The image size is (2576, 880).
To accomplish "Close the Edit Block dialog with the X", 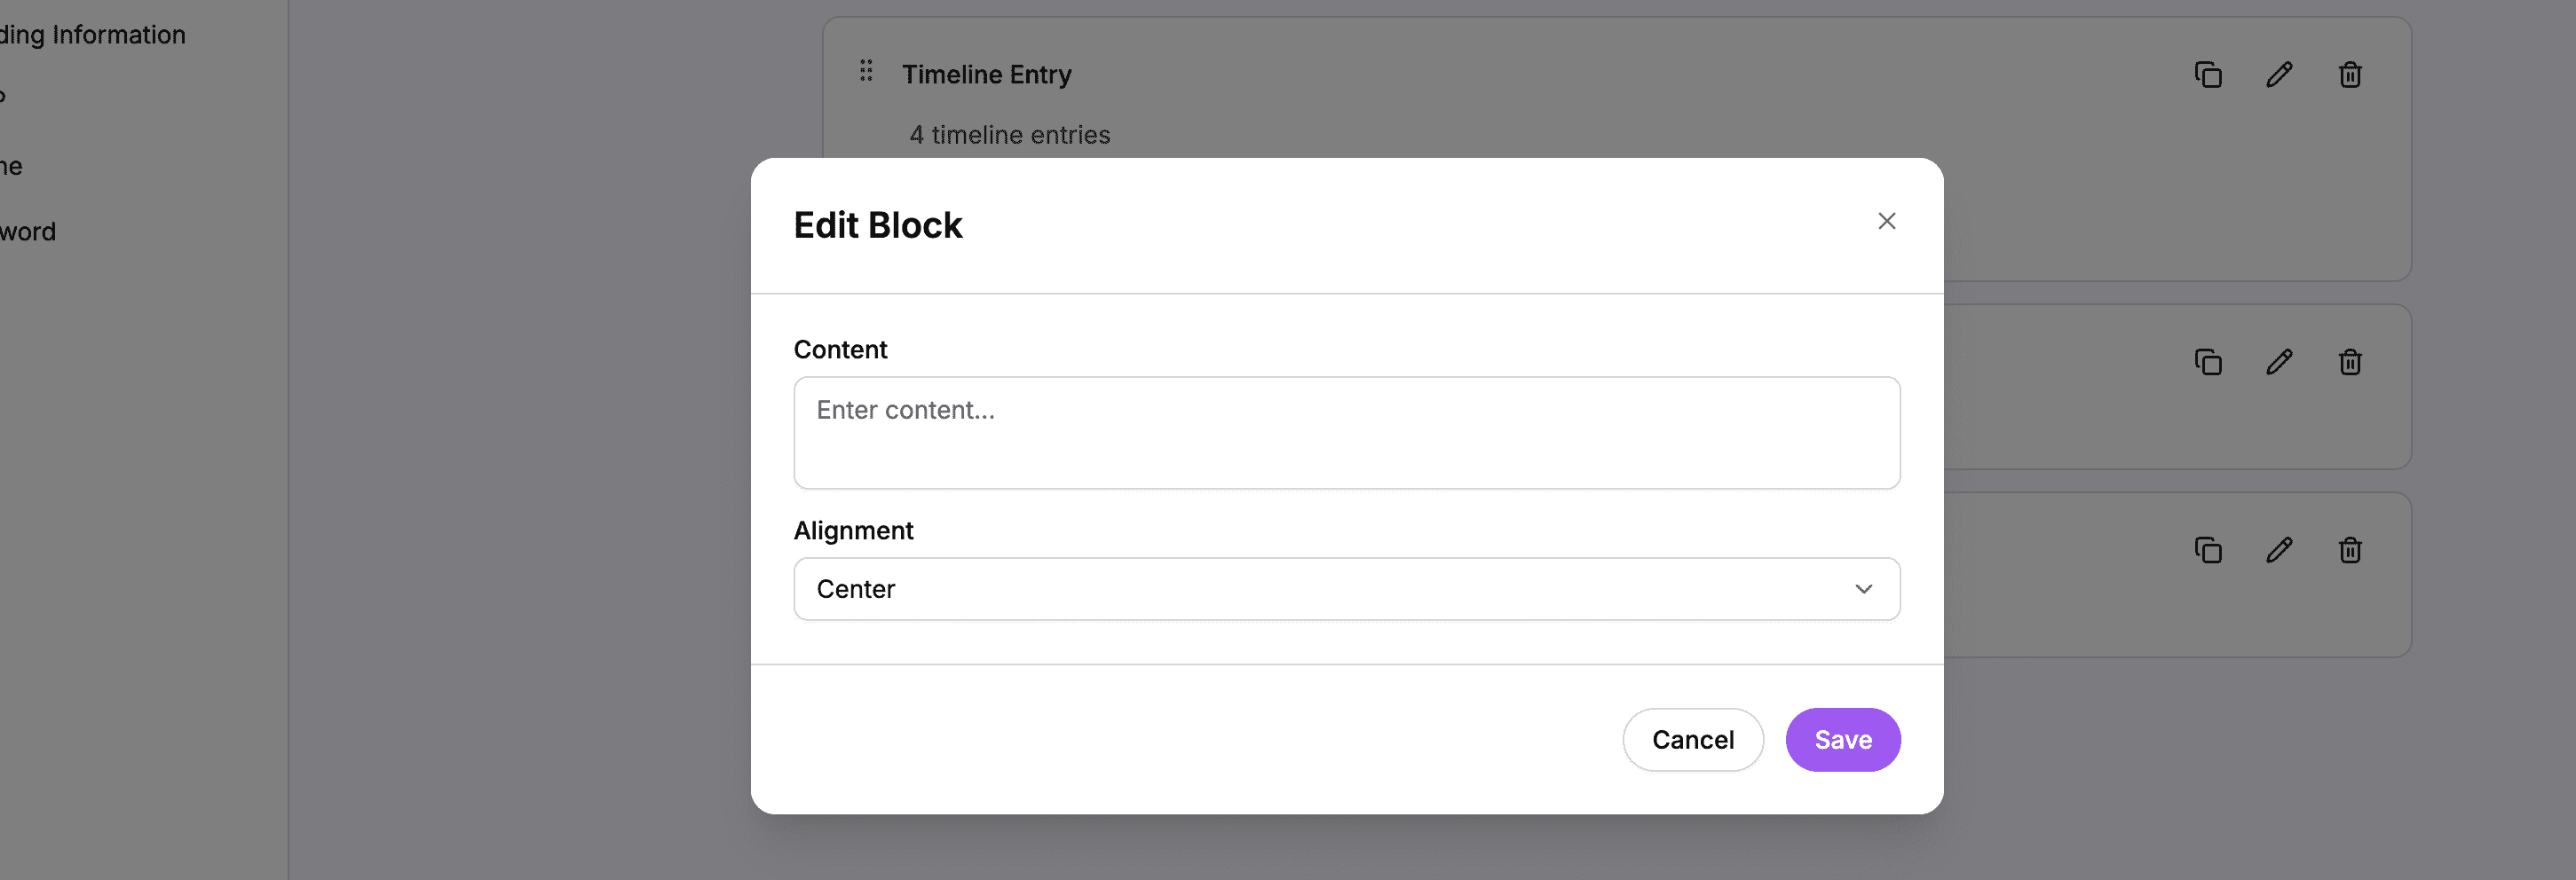I will (x=1887, y=221).
